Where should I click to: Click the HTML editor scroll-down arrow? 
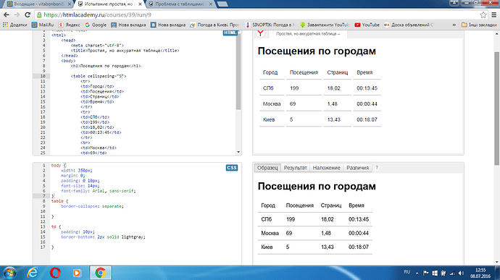pos(238,152)
